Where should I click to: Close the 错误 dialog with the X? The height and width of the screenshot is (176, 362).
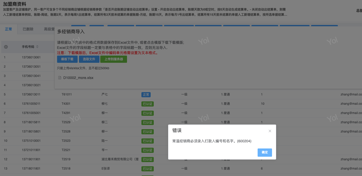(270, 131)
